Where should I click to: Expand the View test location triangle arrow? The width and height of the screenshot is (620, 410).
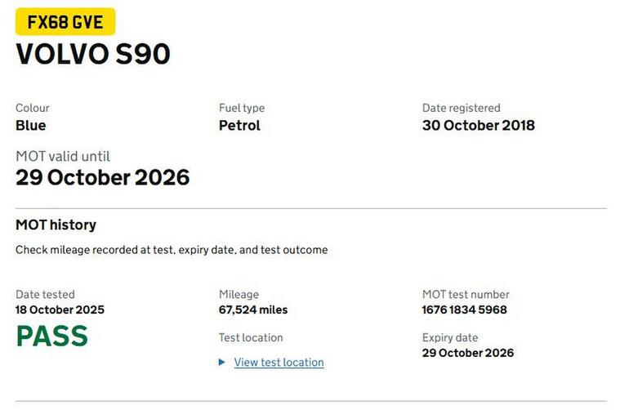pyautogui.click(x=222, y=363)
